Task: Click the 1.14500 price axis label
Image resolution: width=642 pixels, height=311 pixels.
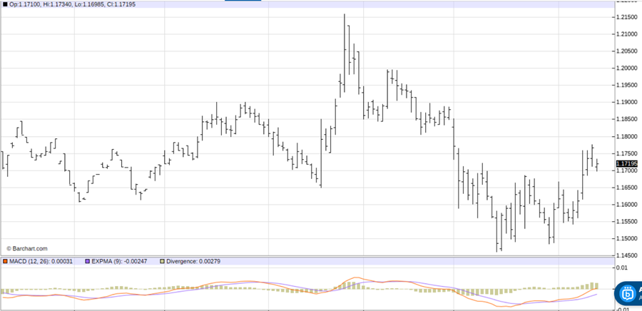Action: 627,255
